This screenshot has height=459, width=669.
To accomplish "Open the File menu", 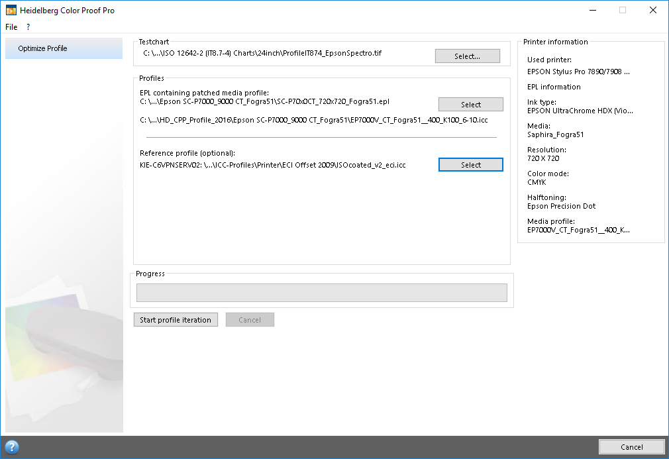I will click(11, 27).
